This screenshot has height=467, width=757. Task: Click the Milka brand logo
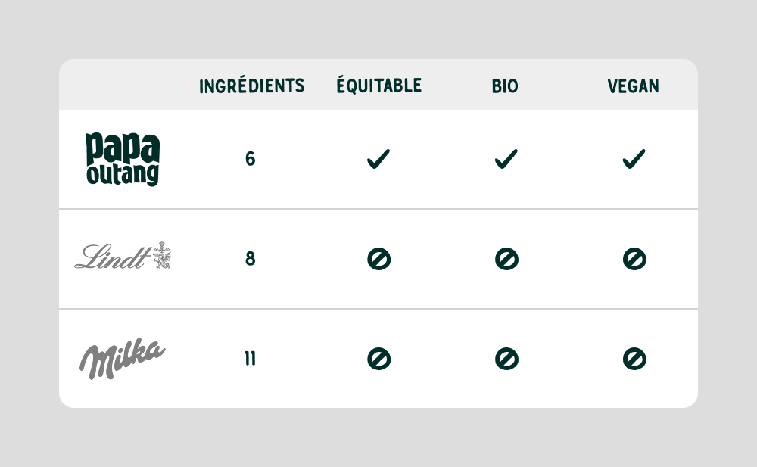tap(123, 359)
